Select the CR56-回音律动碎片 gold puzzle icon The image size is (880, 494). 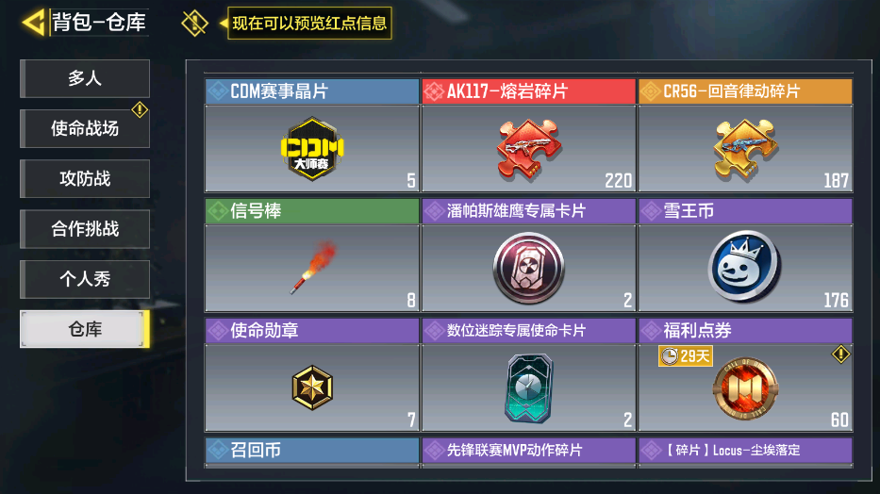[x=745, y=149]
